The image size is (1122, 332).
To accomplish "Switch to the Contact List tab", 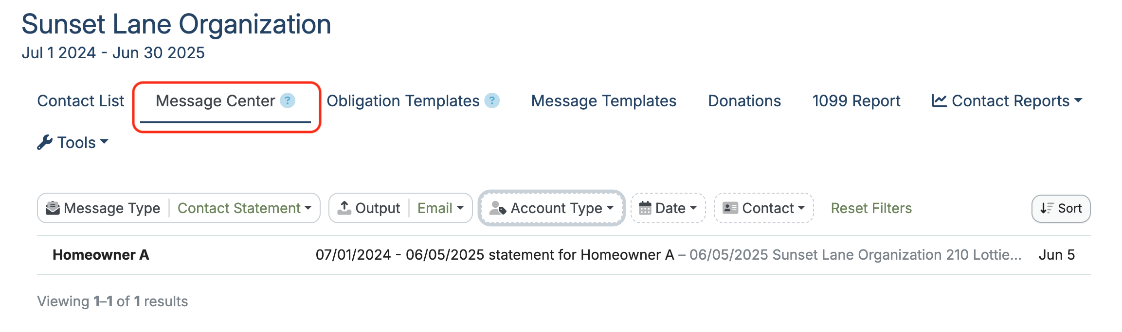I will (81, 101).
